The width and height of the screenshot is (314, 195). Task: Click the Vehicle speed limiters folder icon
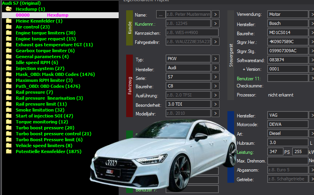tap(9, 145)
